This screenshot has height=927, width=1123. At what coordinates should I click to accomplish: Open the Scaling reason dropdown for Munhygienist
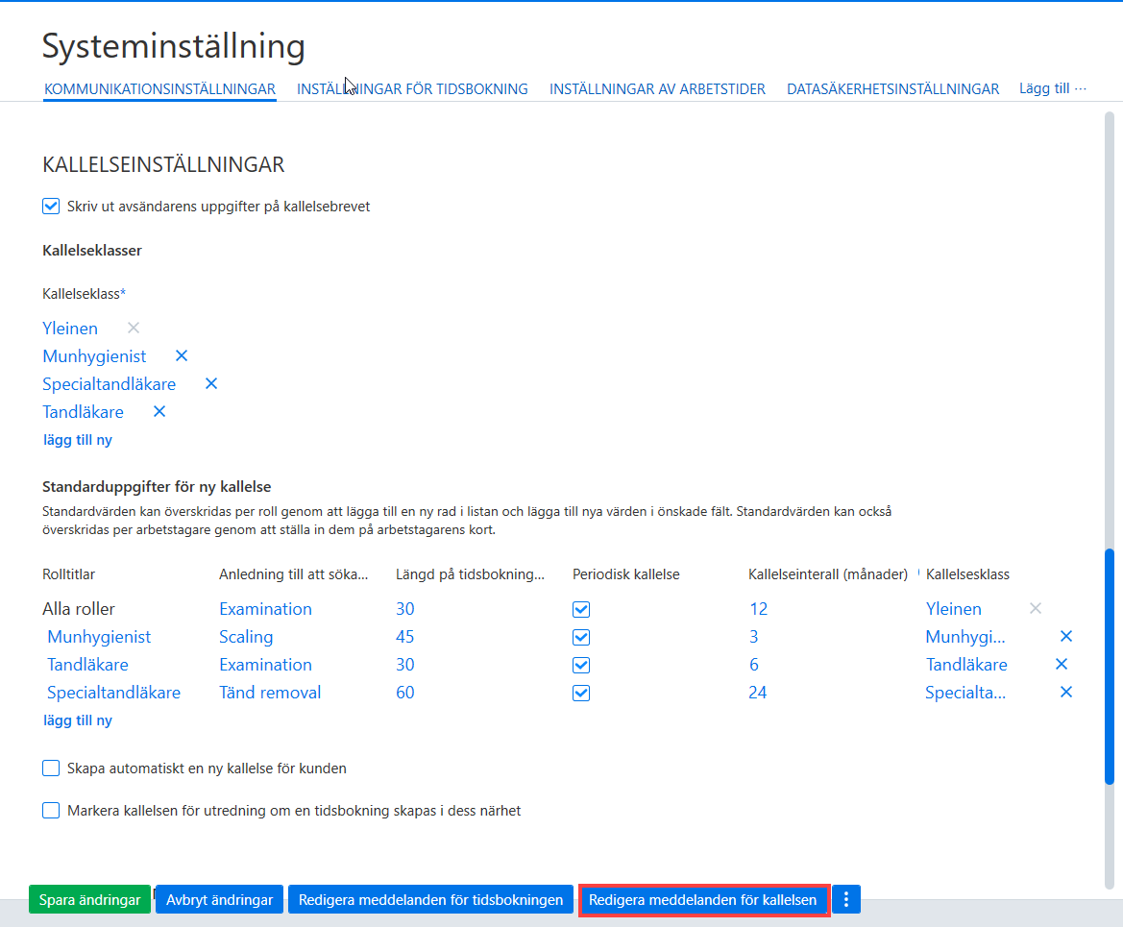[x=246, y=637]
